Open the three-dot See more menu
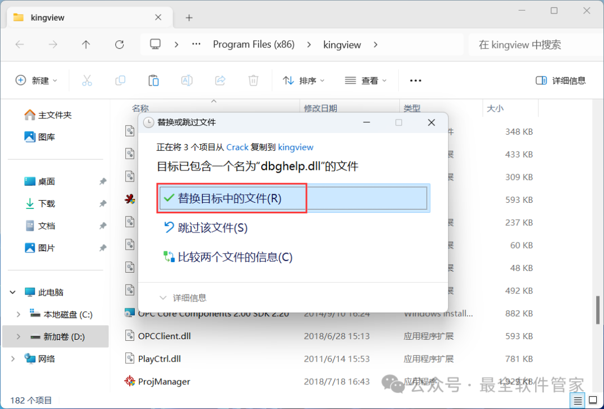 click(x=416, y=80)
